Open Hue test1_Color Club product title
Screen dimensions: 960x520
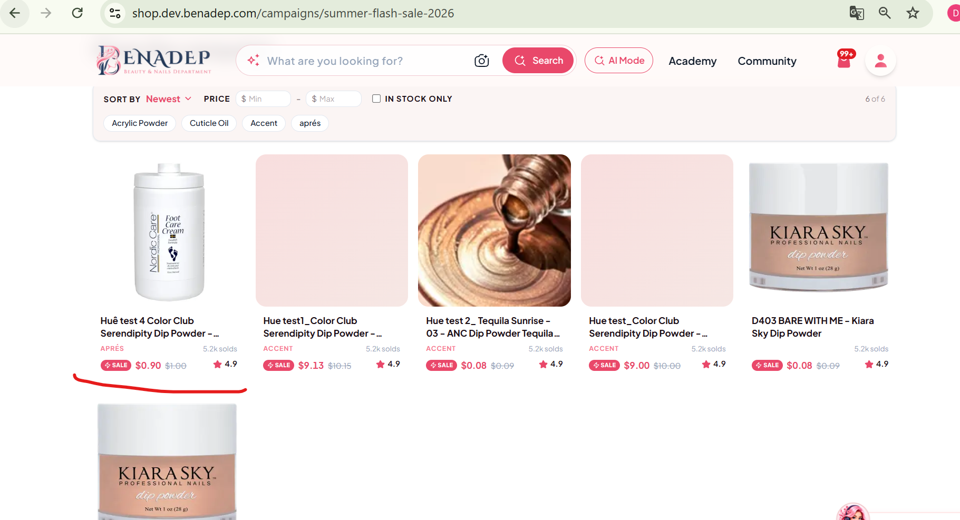(x=323, y=327)
